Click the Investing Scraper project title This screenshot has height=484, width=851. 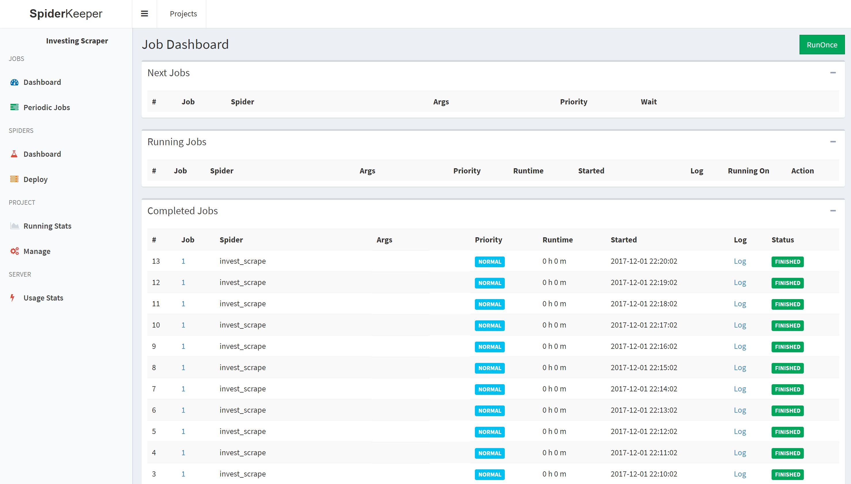[x=77, y=41]
